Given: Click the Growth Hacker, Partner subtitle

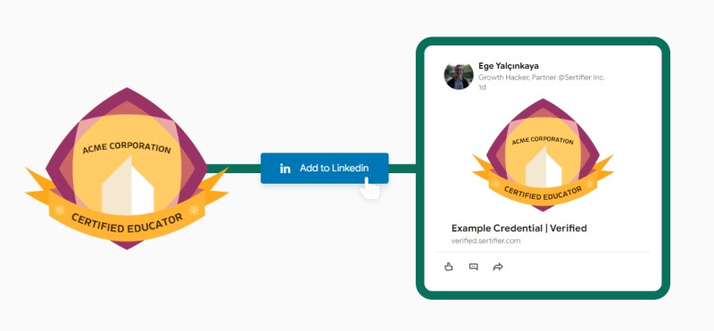Looking at the screenshot, I should (542, 78).
